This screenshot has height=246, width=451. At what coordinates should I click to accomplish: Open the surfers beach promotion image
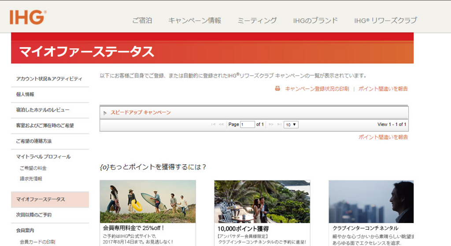pyautogui.click(x=148, y=202)
